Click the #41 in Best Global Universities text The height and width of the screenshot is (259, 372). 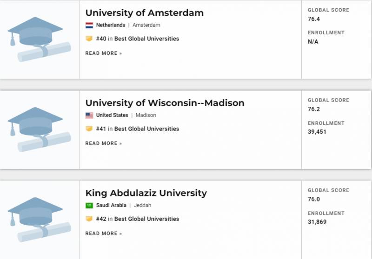click(x=137, y=129)
